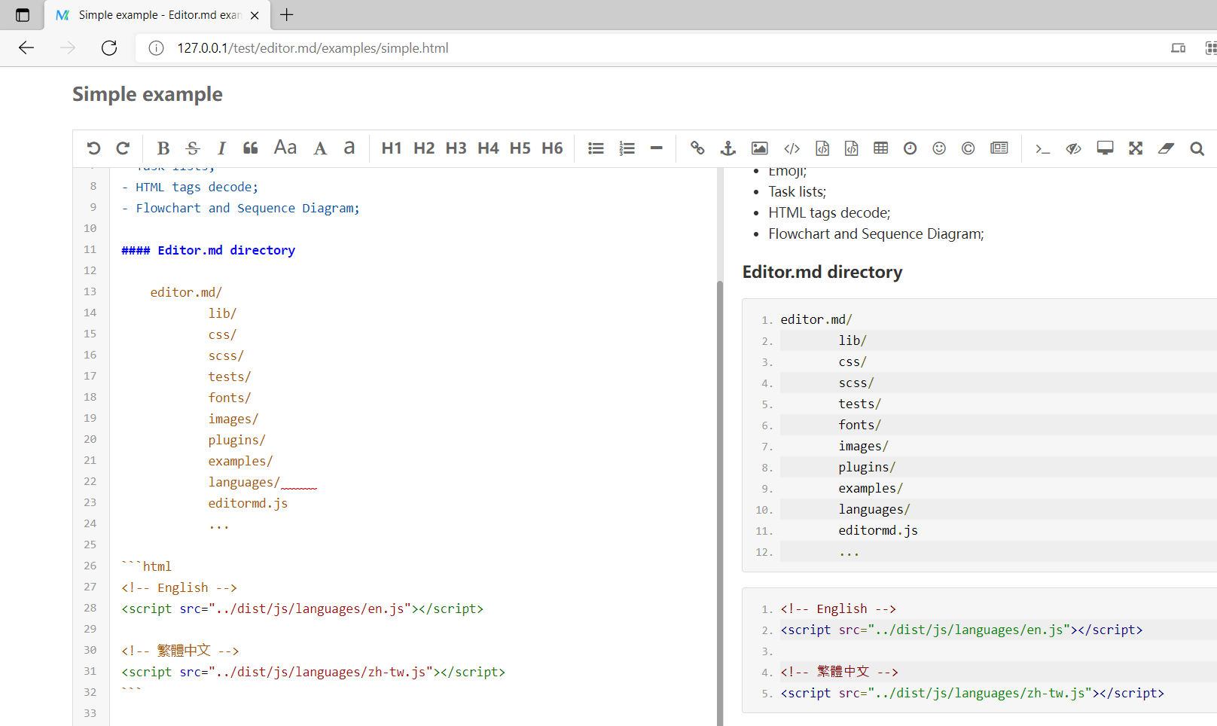Convert selection to lowercase (a)
1217x726 pixels.
click(349, 148)
